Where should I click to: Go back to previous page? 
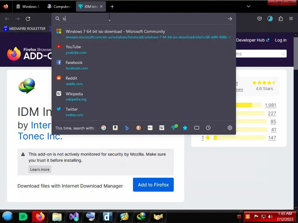pos(7,19)
